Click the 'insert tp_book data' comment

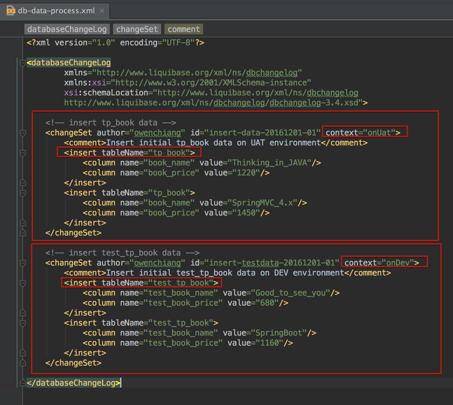point(111,123)
